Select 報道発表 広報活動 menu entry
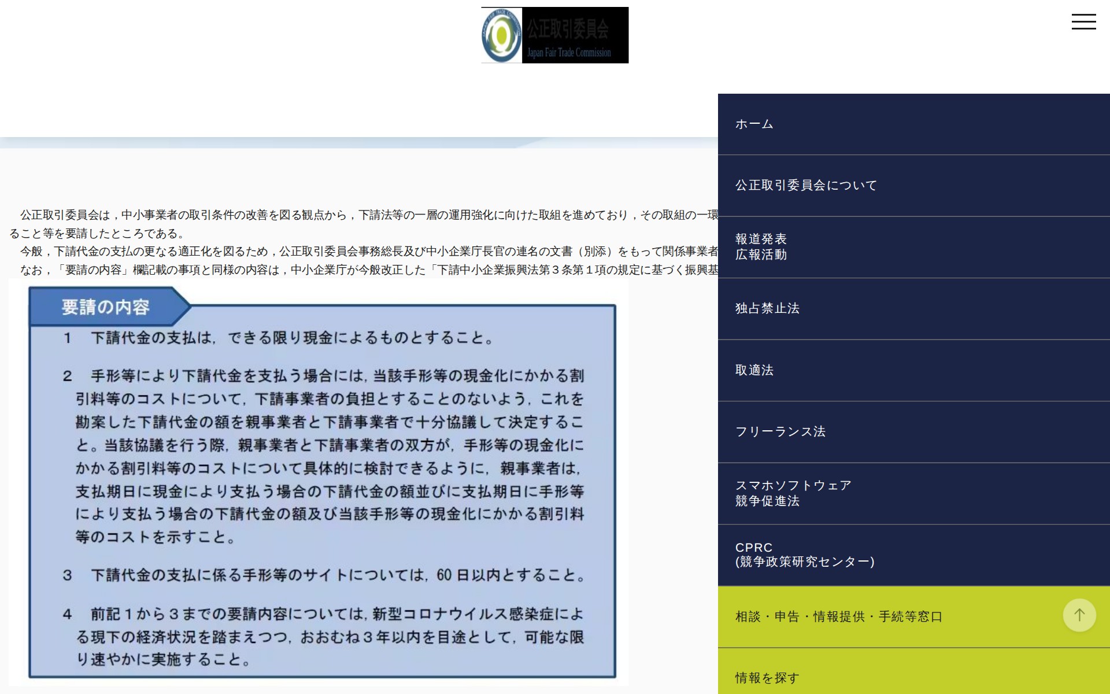The width and height of the screenshot is (1110, 694). pyautogui.click(x=761, y=247)
